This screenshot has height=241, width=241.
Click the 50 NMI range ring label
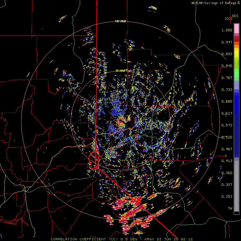pos(120,71)
